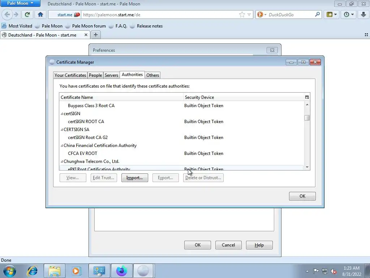Screen dimensions: 370x278
Task: Reload the current page
Action: (x=27, y=14)
